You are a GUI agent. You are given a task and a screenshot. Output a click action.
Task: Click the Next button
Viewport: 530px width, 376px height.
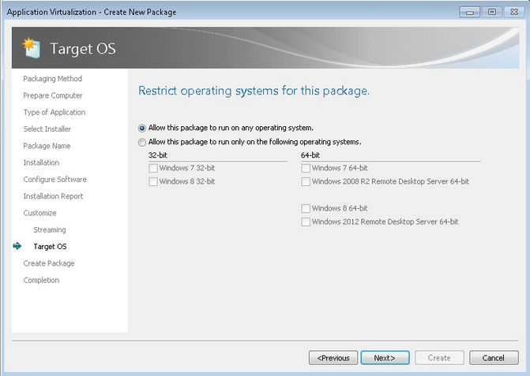[384, 358]
